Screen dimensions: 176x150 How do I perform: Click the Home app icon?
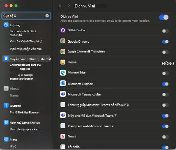(x=63, y=62)
